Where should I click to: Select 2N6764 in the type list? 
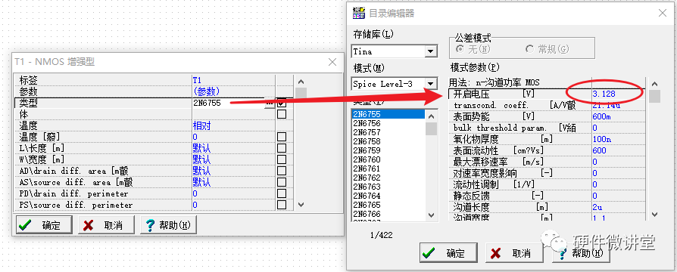pyautogui.click(x=388, y=196)
